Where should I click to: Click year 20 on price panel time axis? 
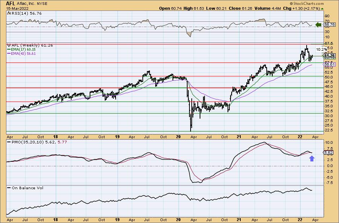click(x=179, y=137)
